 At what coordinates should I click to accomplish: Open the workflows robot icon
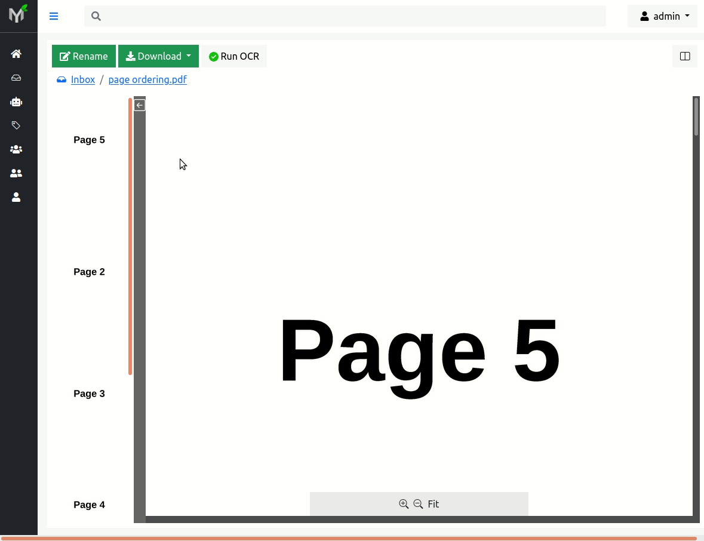pyautogui.click(x=16, y=102)
